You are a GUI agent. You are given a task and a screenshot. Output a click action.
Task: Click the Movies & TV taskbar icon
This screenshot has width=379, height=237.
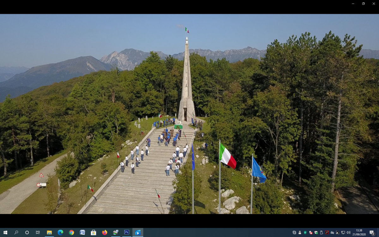point(138,232)
